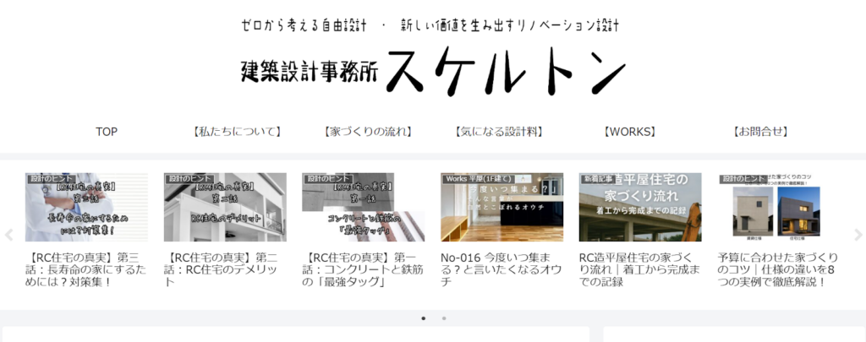Open RC造平屋住宅の家づくり流れ article title

pyautogui.click(x=639, y=269)
